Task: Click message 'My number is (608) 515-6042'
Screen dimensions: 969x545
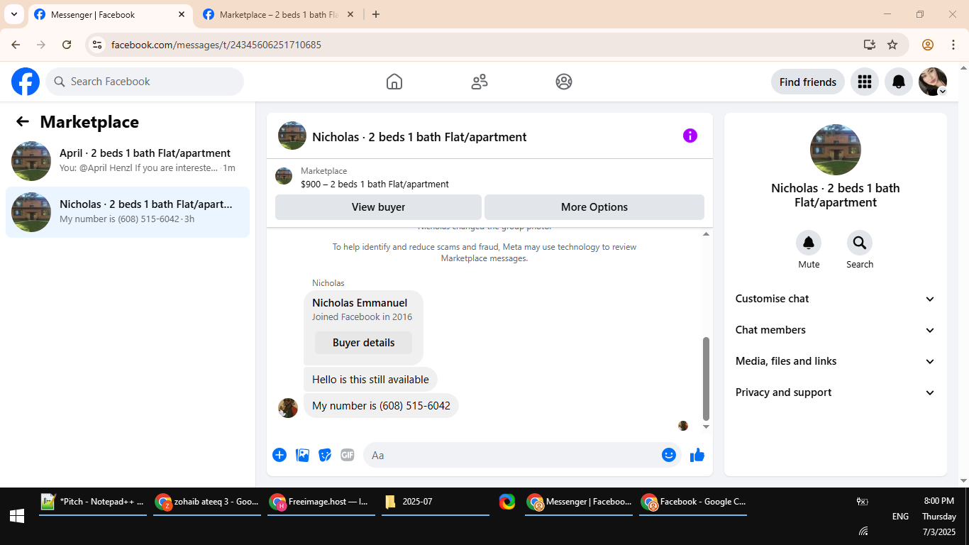Action: (381, 406)
